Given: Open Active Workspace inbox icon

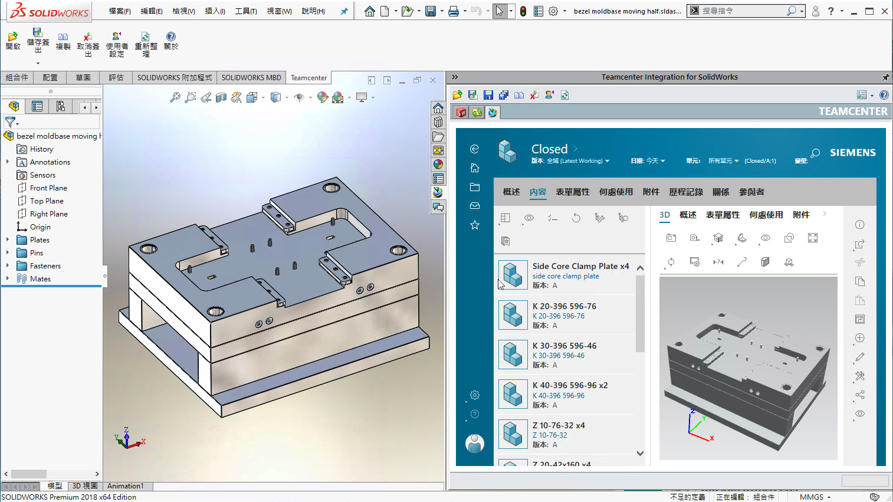Looking at the screenshot, I should point(474,206).
